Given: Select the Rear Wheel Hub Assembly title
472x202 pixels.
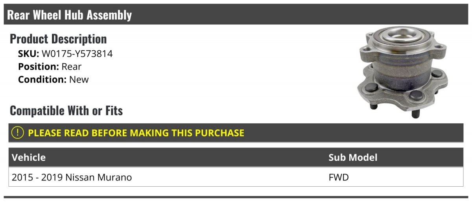Looking at the screenshot, I should click(x=70, y=15).
